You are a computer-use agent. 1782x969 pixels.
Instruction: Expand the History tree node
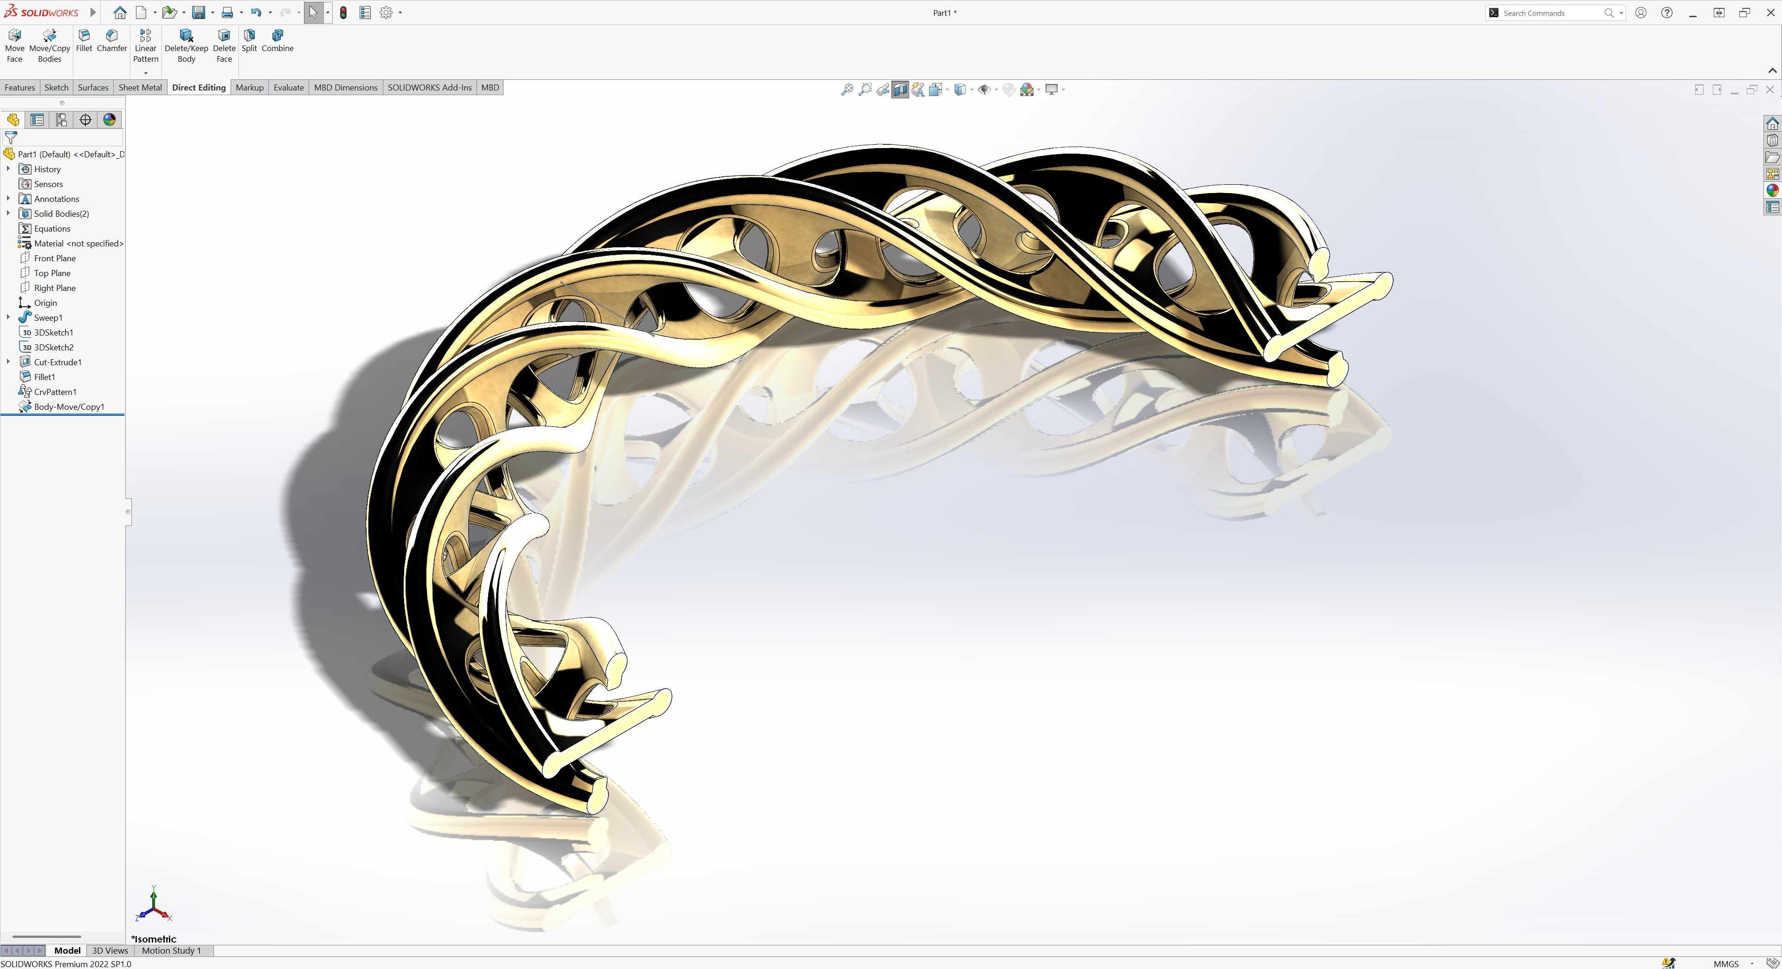8,169
